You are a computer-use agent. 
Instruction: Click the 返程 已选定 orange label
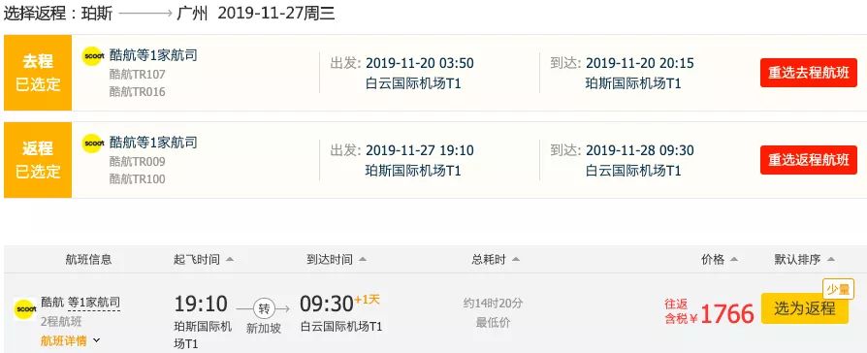[x=38, y=160]
